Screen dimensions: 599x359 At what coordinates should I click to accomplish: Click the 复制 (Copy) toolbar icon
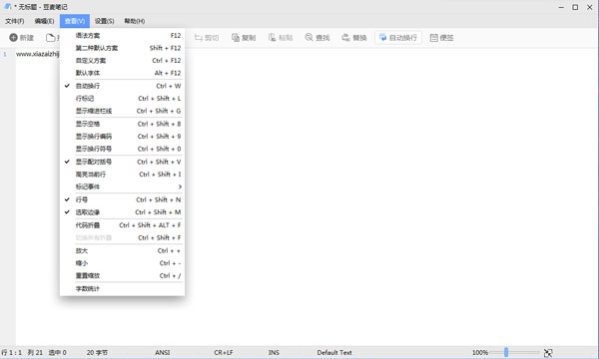pyautogui.click(x=236, y=37)
